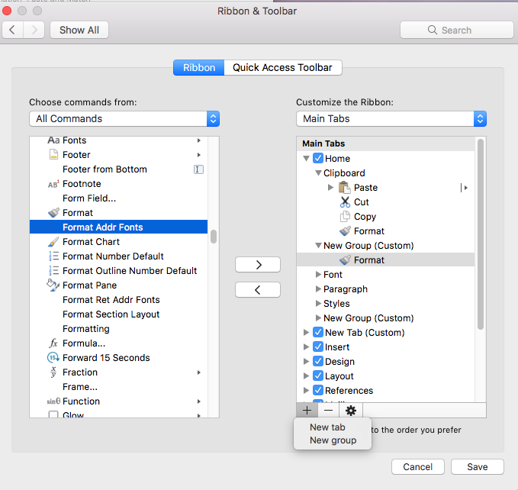This screenshot has height=490, width=518.
Task: Choose New tab from popup menu
Action: click(327, 427)
